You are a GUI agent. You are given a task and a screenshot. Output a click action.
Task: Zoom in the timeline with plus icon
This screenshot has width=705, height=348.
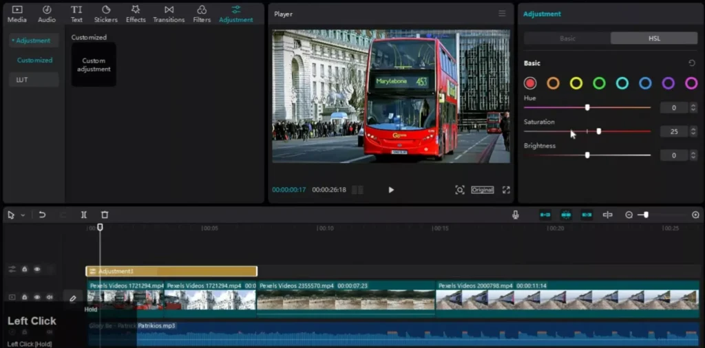click(695, 215)
